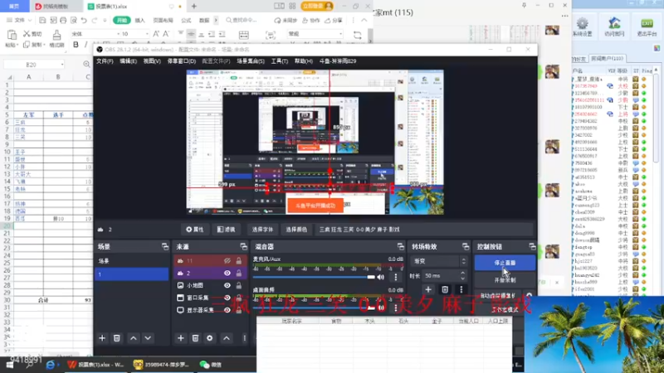The image size is (664, 373).
Task: Add a new source with plus icon
Action: [180, 338]
